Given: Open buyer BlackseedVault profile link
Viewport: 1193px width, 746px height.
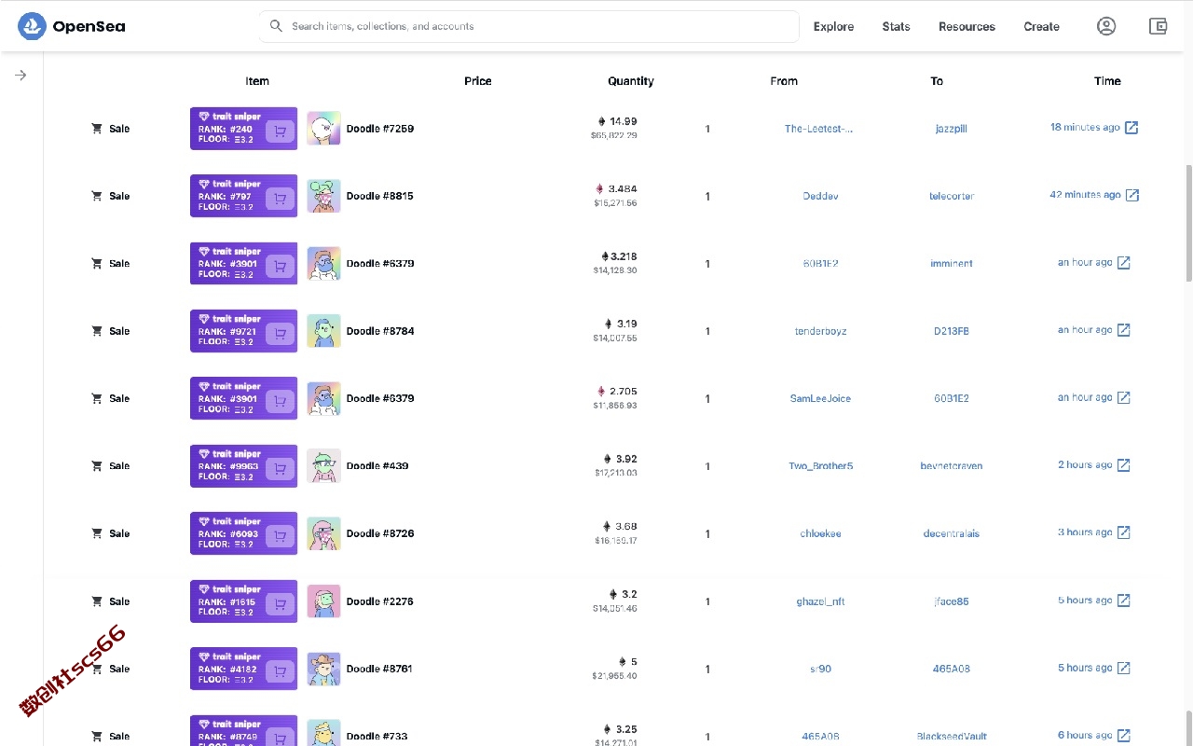Looking at the screenshot, I should click(952, 737).
